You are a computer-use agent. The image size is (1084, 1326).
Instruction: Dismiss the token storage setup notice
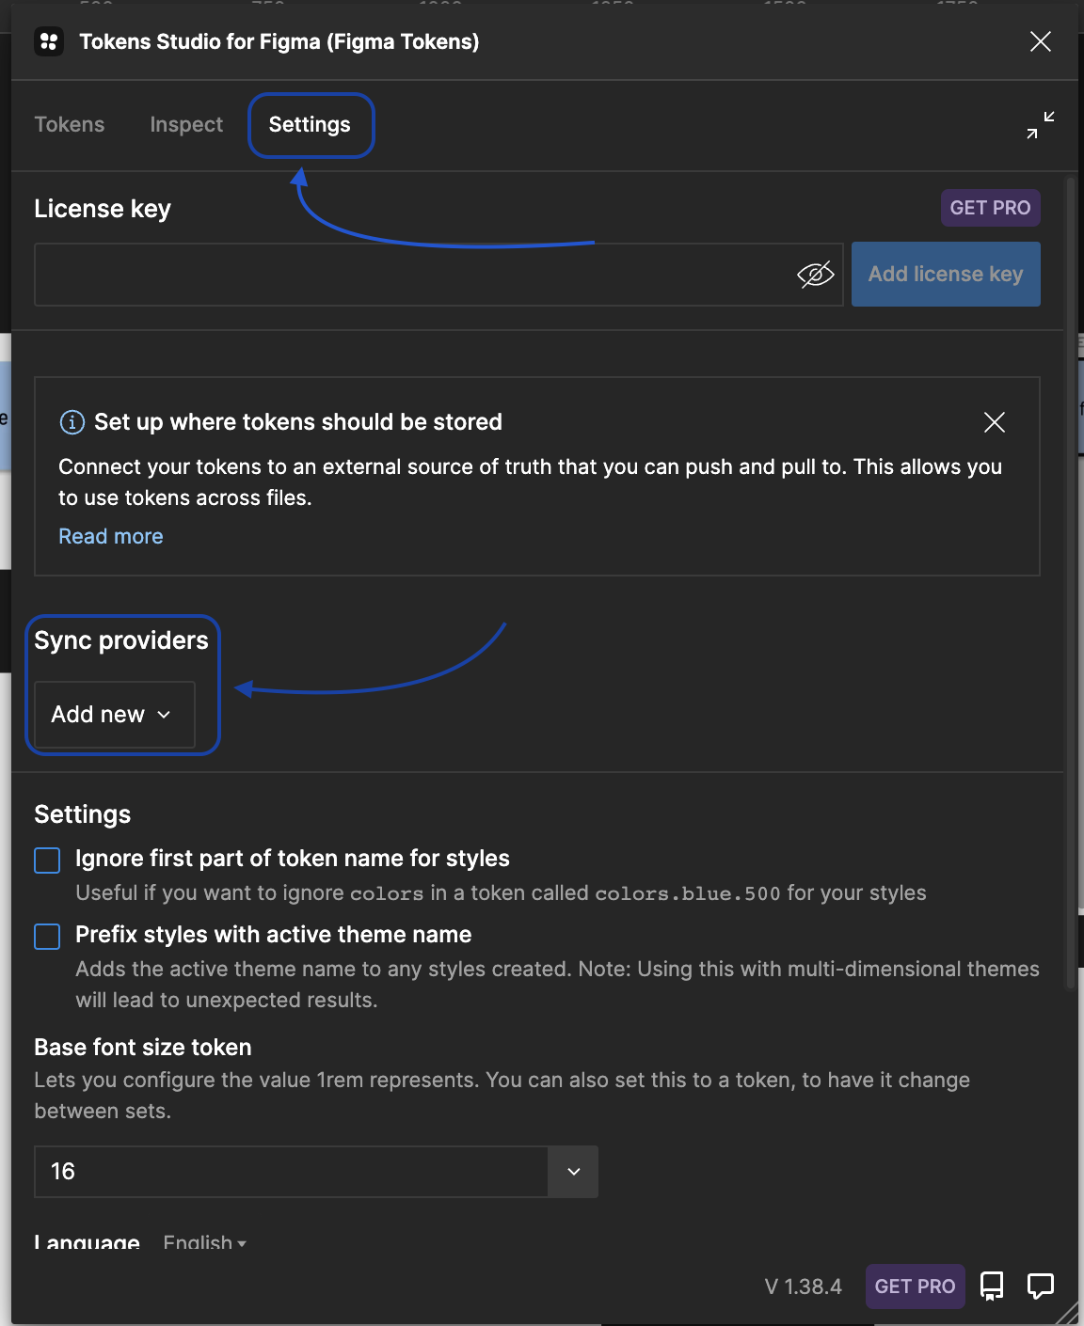pyautogui.click(x=995, y=422)
